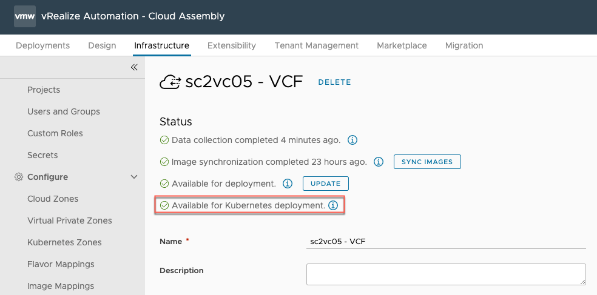Focus the Description text area
The height and width of the screenshot is (295, 597).
coord(446,274)
